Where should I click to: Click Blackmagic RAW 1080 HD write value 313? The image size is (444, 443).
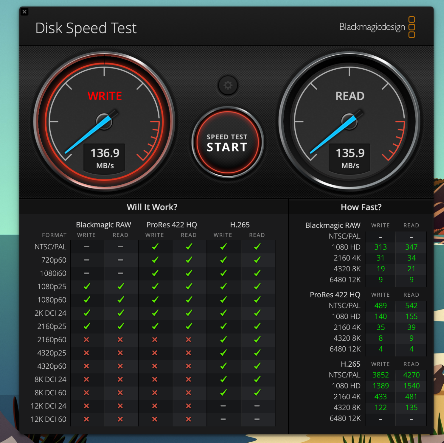click(381, 247)
